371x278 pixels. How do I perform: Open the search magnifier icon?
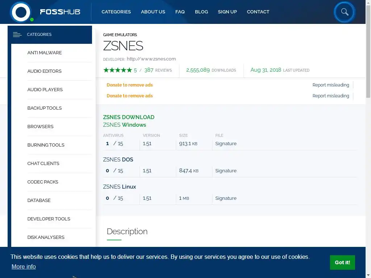[x=345, y=12]
